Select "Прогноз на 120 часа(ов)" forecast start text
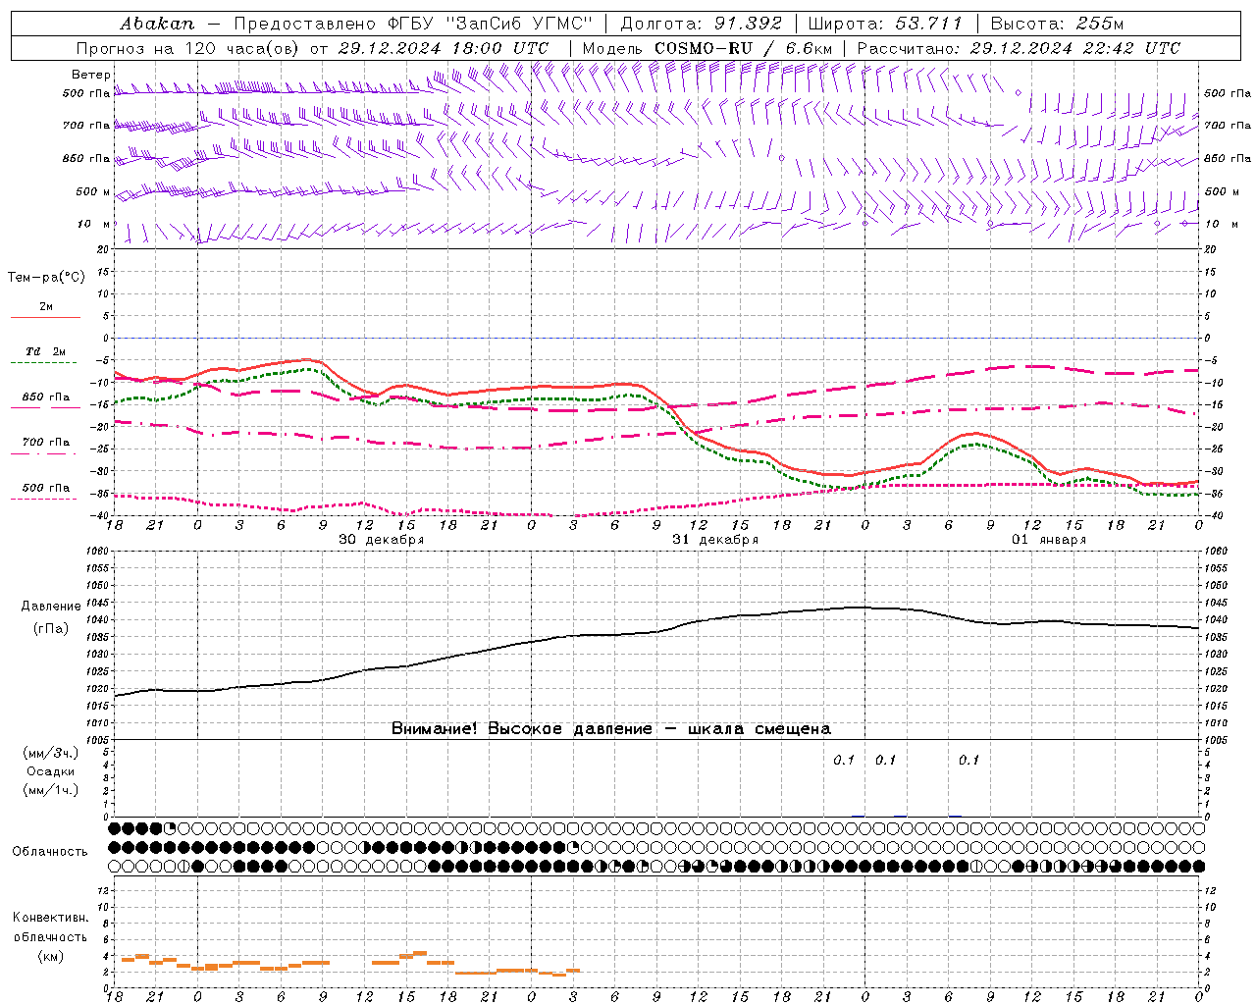Screen dimensions: 1256x1005 click(x=188, y=48)
